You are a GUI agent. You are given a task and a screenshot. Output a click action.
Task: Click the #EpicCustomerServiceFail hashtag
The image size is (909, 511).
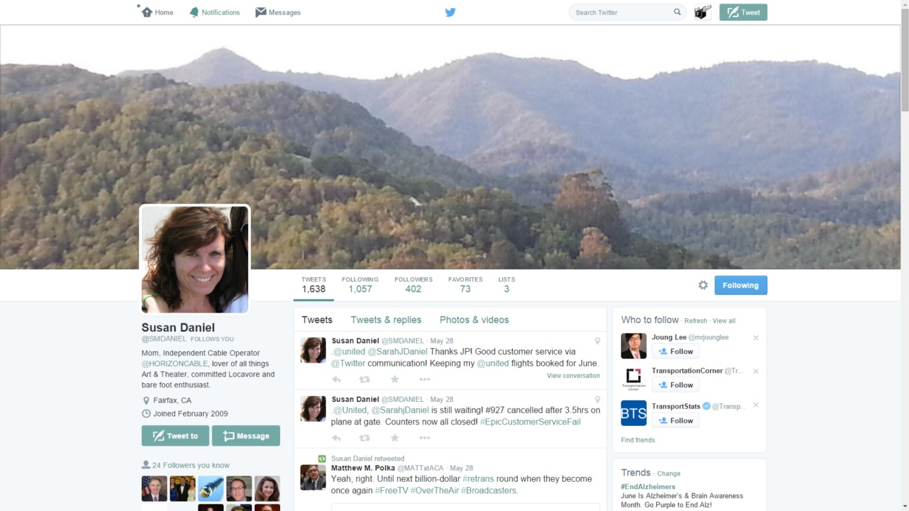tap(530, 422)
